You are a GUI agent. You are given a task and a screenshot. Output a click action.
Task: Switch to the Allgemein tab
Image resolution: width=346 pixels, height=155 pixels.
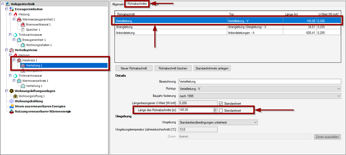[118, 4]
